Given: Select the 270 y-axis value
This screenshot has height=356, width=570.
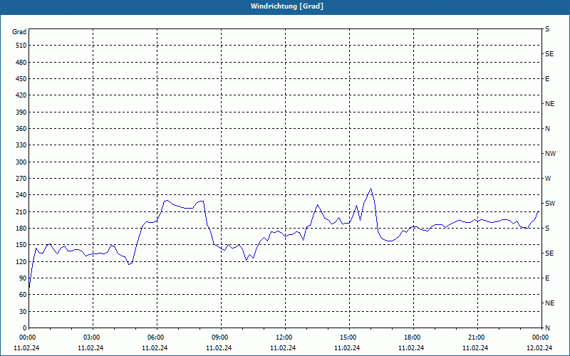Looking at the screenshot, I should click(x=21, y=179).
